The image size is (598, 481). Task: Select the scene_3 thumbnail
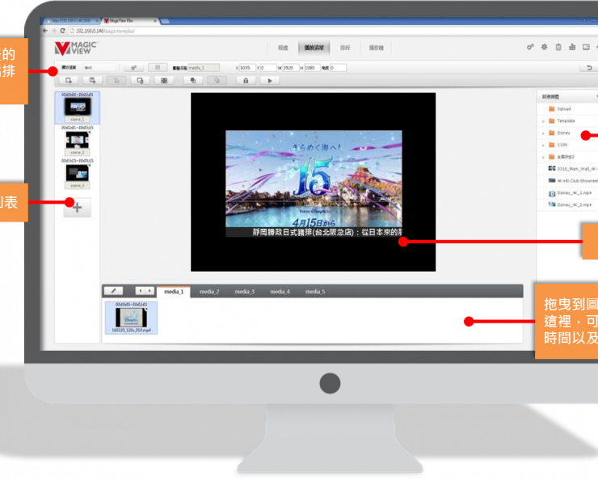tap(78, 174)
